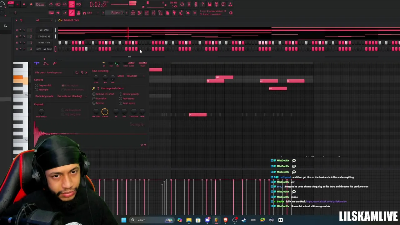The height and width of the screenshot is (225, 400).
Task: Click the Save project floppy icon
Action: [x=209, y=4]
